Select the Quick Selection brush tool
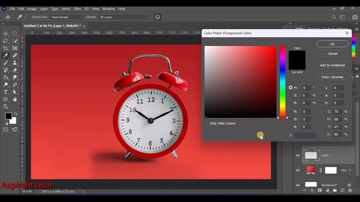Screen dimensions: 360x202 15,41
